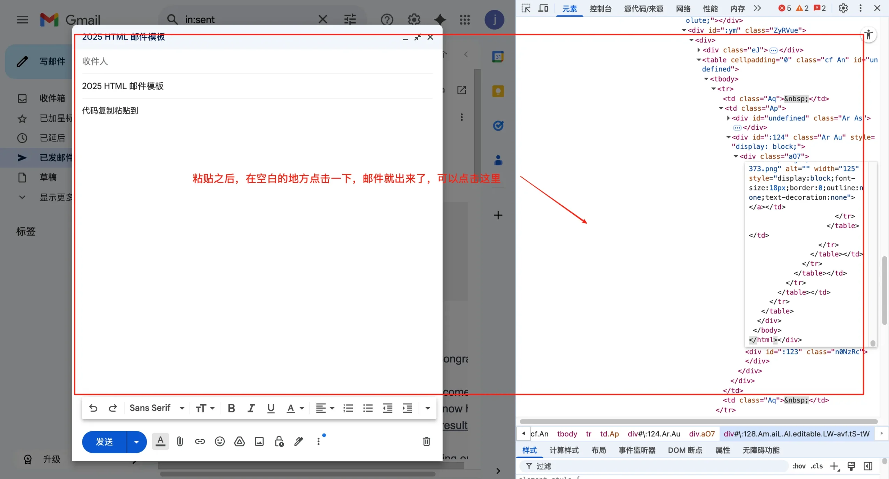
Task: Click 升级 at the bottom of the sidebar
Action: (x=51, y=459)
